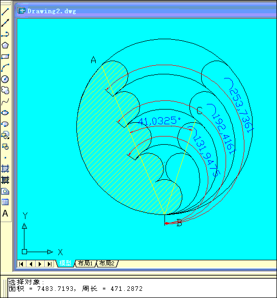Image resolution: width=277 pixels, height=298 pixels.
Task: Select the Ellipse tool
Action: (x=5, y=113)
